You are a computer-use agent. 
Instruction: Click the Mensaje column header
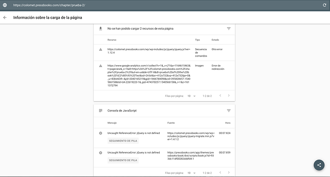point(112,123)
